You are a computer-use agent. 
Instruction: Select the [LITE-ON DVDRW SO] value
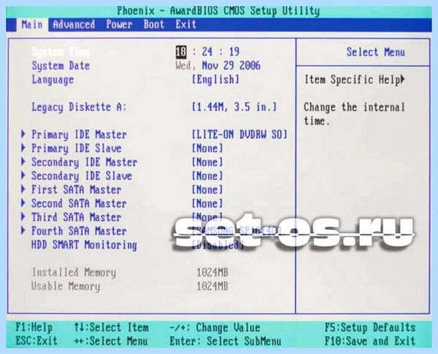[239, 135]
